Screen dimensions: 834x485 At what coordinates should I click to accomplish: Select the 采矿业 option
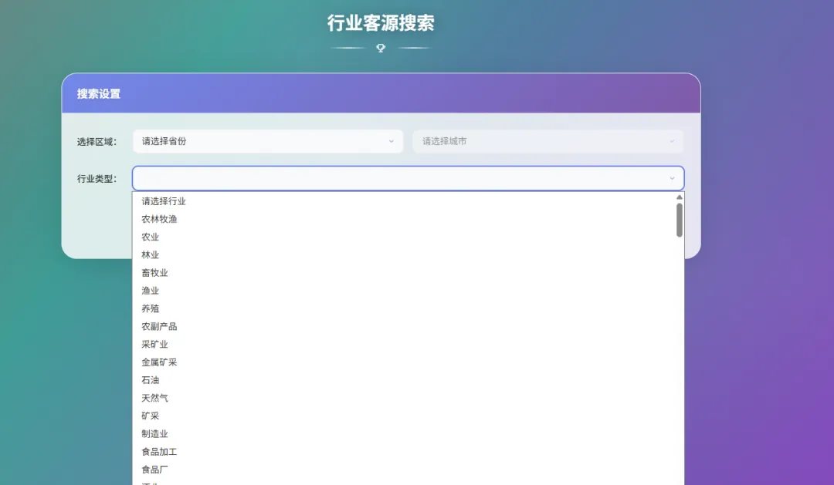(154, 344)
